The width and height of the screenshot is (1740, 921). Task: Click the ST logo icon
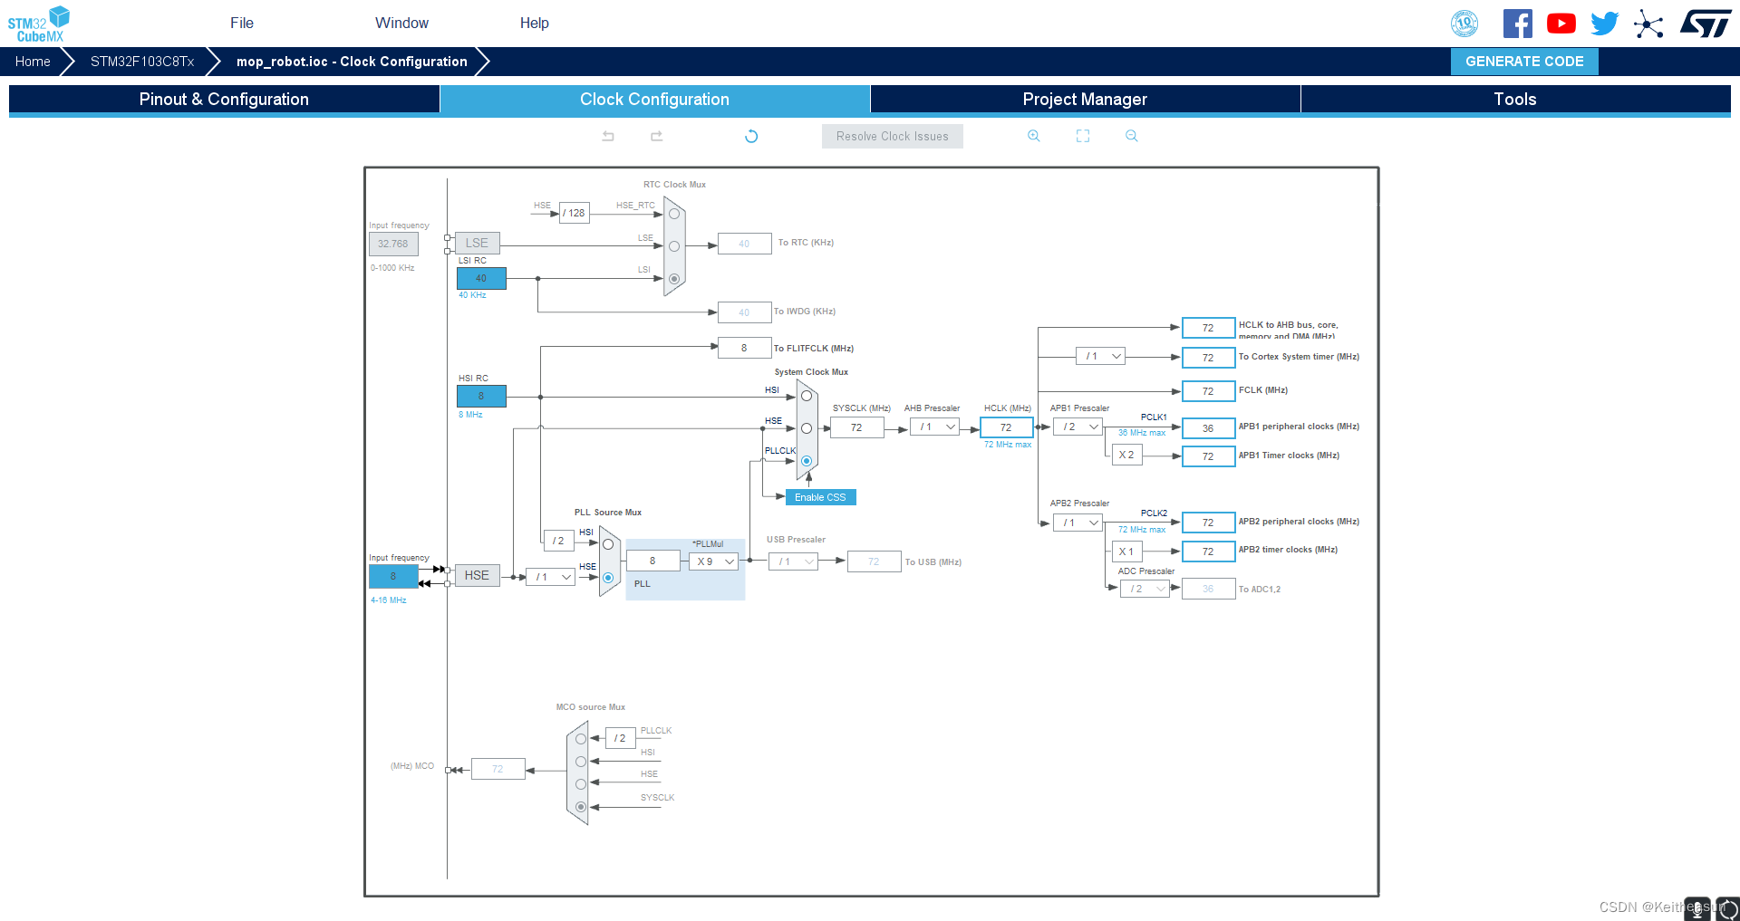click(1706, 24)
